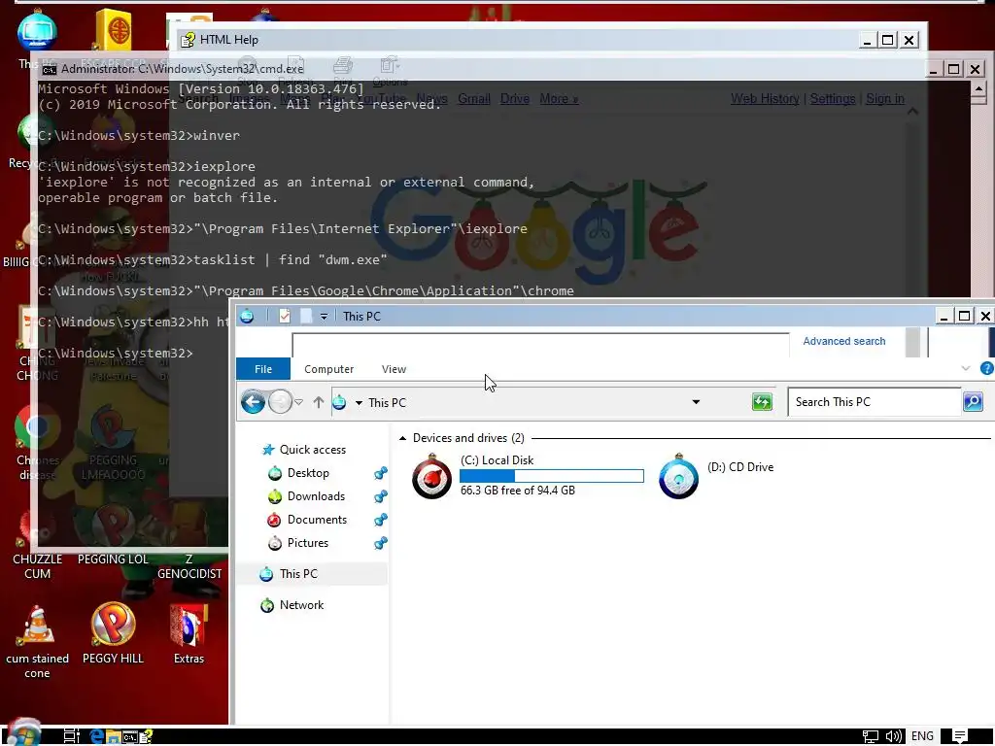Select the (D:) CD Drive icon
Screen dimensions: 995x746
[678, 476]
